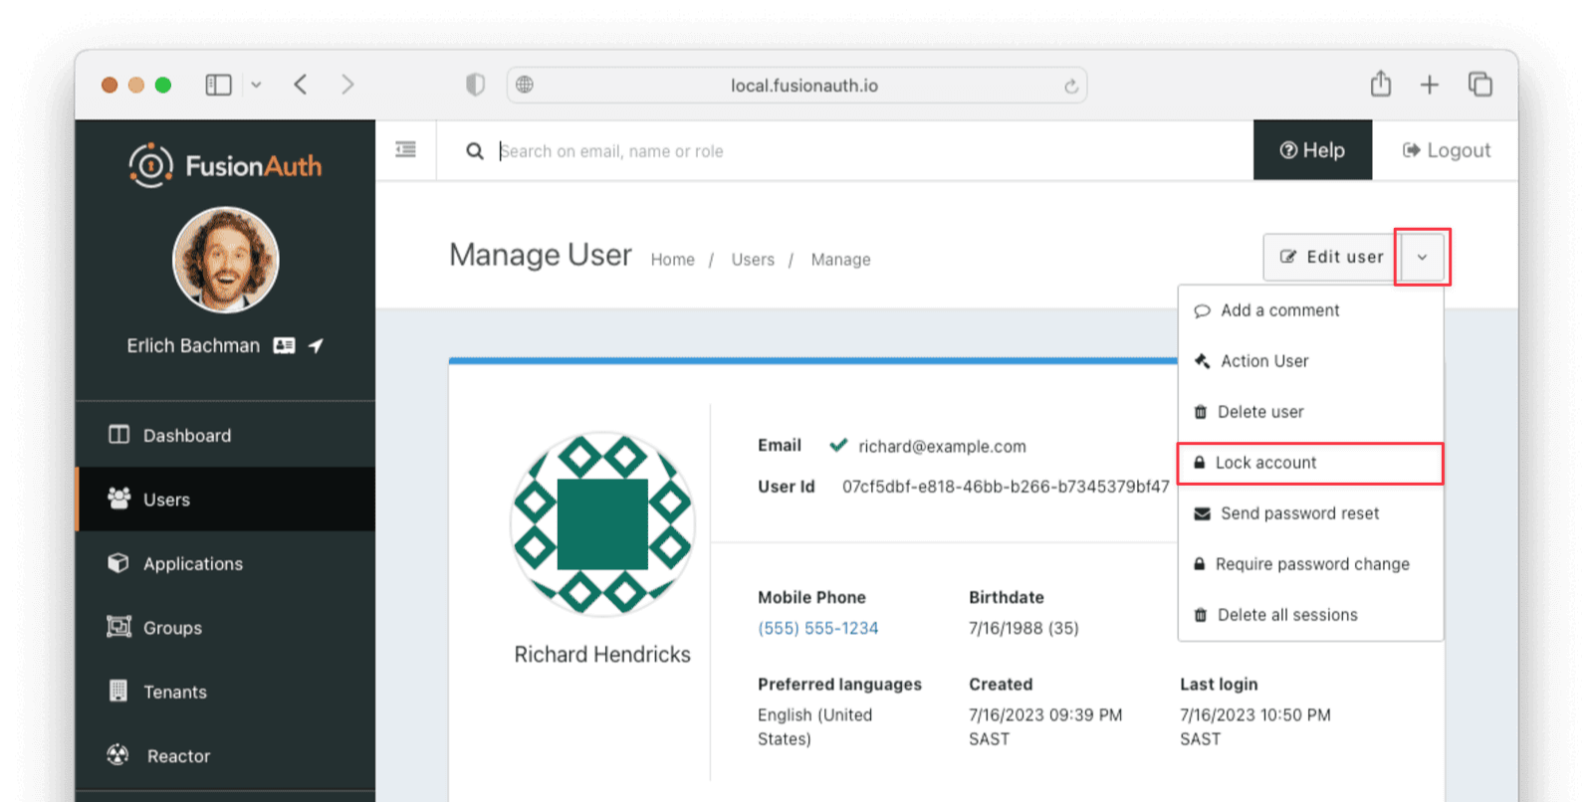Open a new tab with the plus icon
This screenshot has height=802, width=1593.
click(x=1429, y=86)
